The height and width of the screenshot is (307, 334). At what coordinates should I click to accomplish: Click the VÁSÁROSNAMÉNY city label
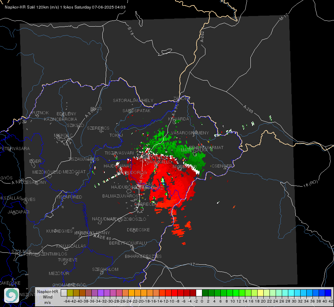tap(190, 133)
